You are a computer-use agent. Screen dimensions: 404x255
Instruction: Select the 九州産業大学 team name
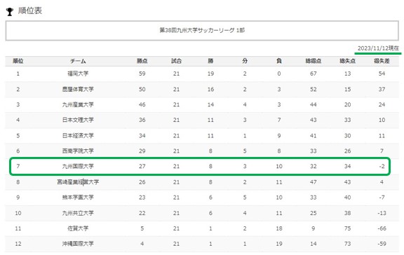pyautogui.click(x=78, y=104)
